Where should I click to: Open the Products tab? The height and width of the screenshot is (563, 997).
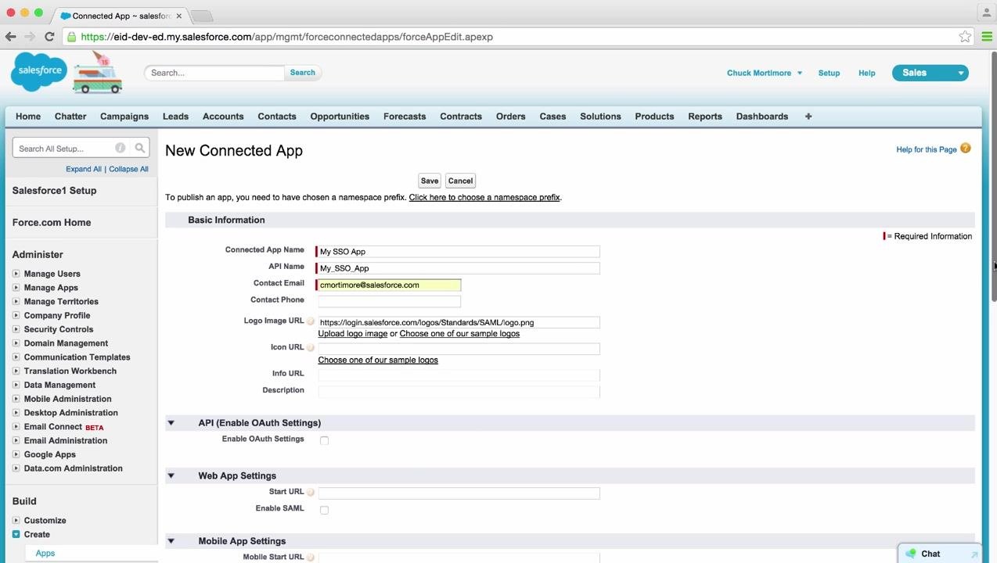tap(654, 117)
